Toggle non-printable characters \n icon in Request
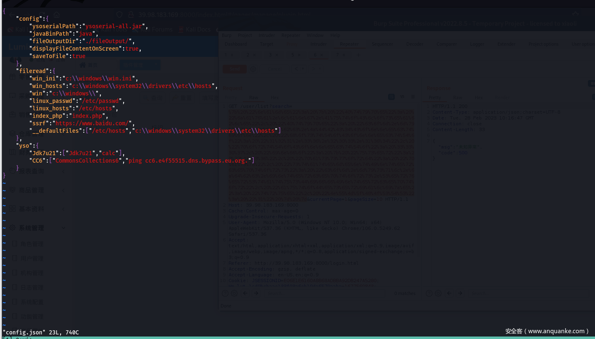595x339 pixels. coord(402,97)
